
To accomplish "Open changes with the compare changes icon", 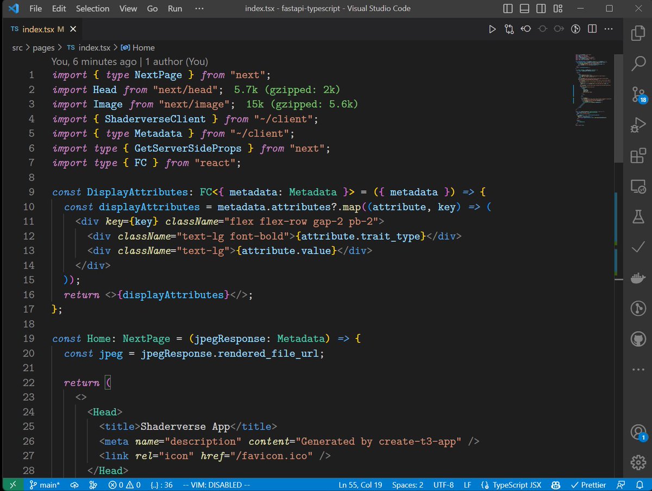I will click(509, 29).
